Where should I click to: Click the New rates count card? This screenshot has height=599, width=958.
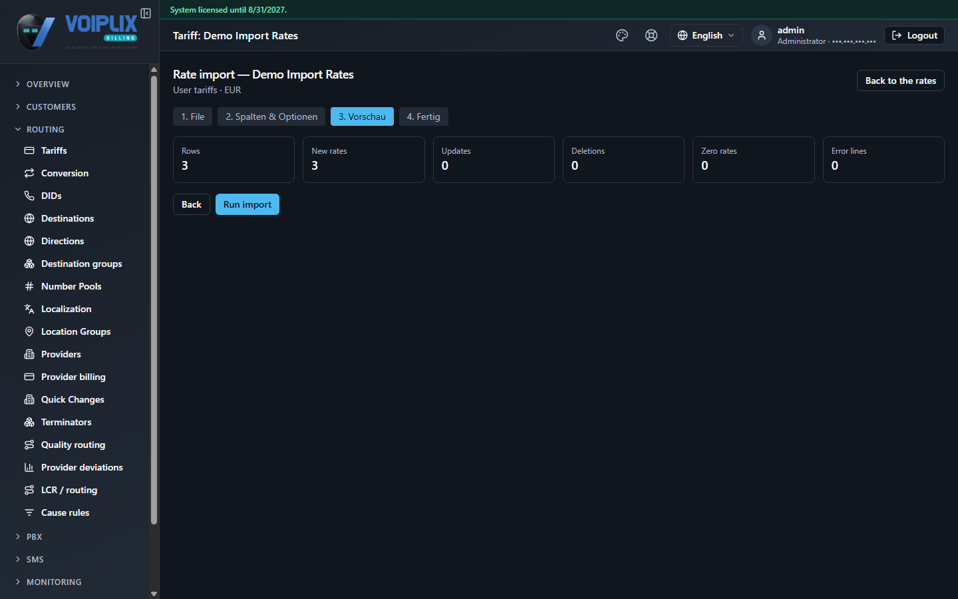364,160
